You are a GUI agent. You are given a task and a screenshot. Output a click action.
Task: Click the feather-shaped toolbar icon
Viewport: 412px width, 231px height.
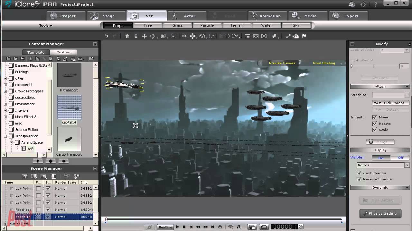coord(275,36)
